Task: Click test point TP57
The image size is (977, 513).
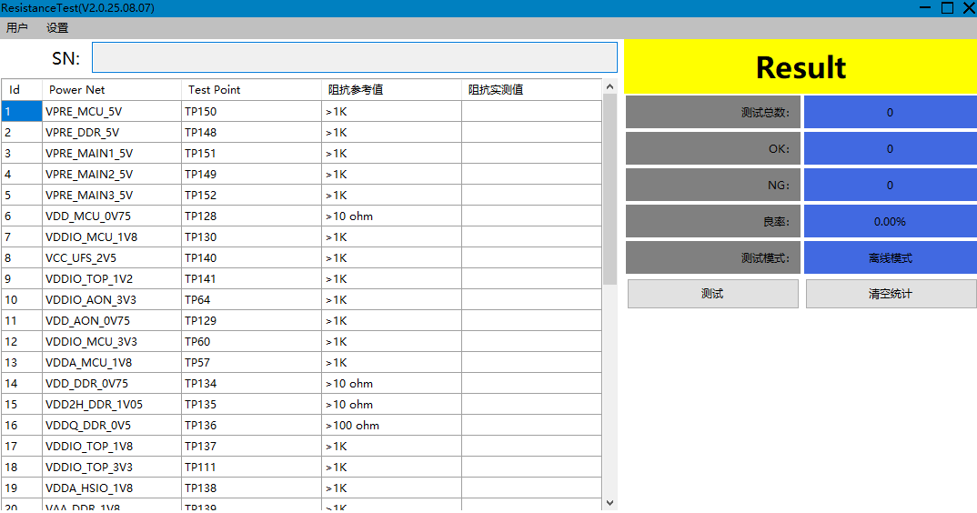Action: (252, 362)
